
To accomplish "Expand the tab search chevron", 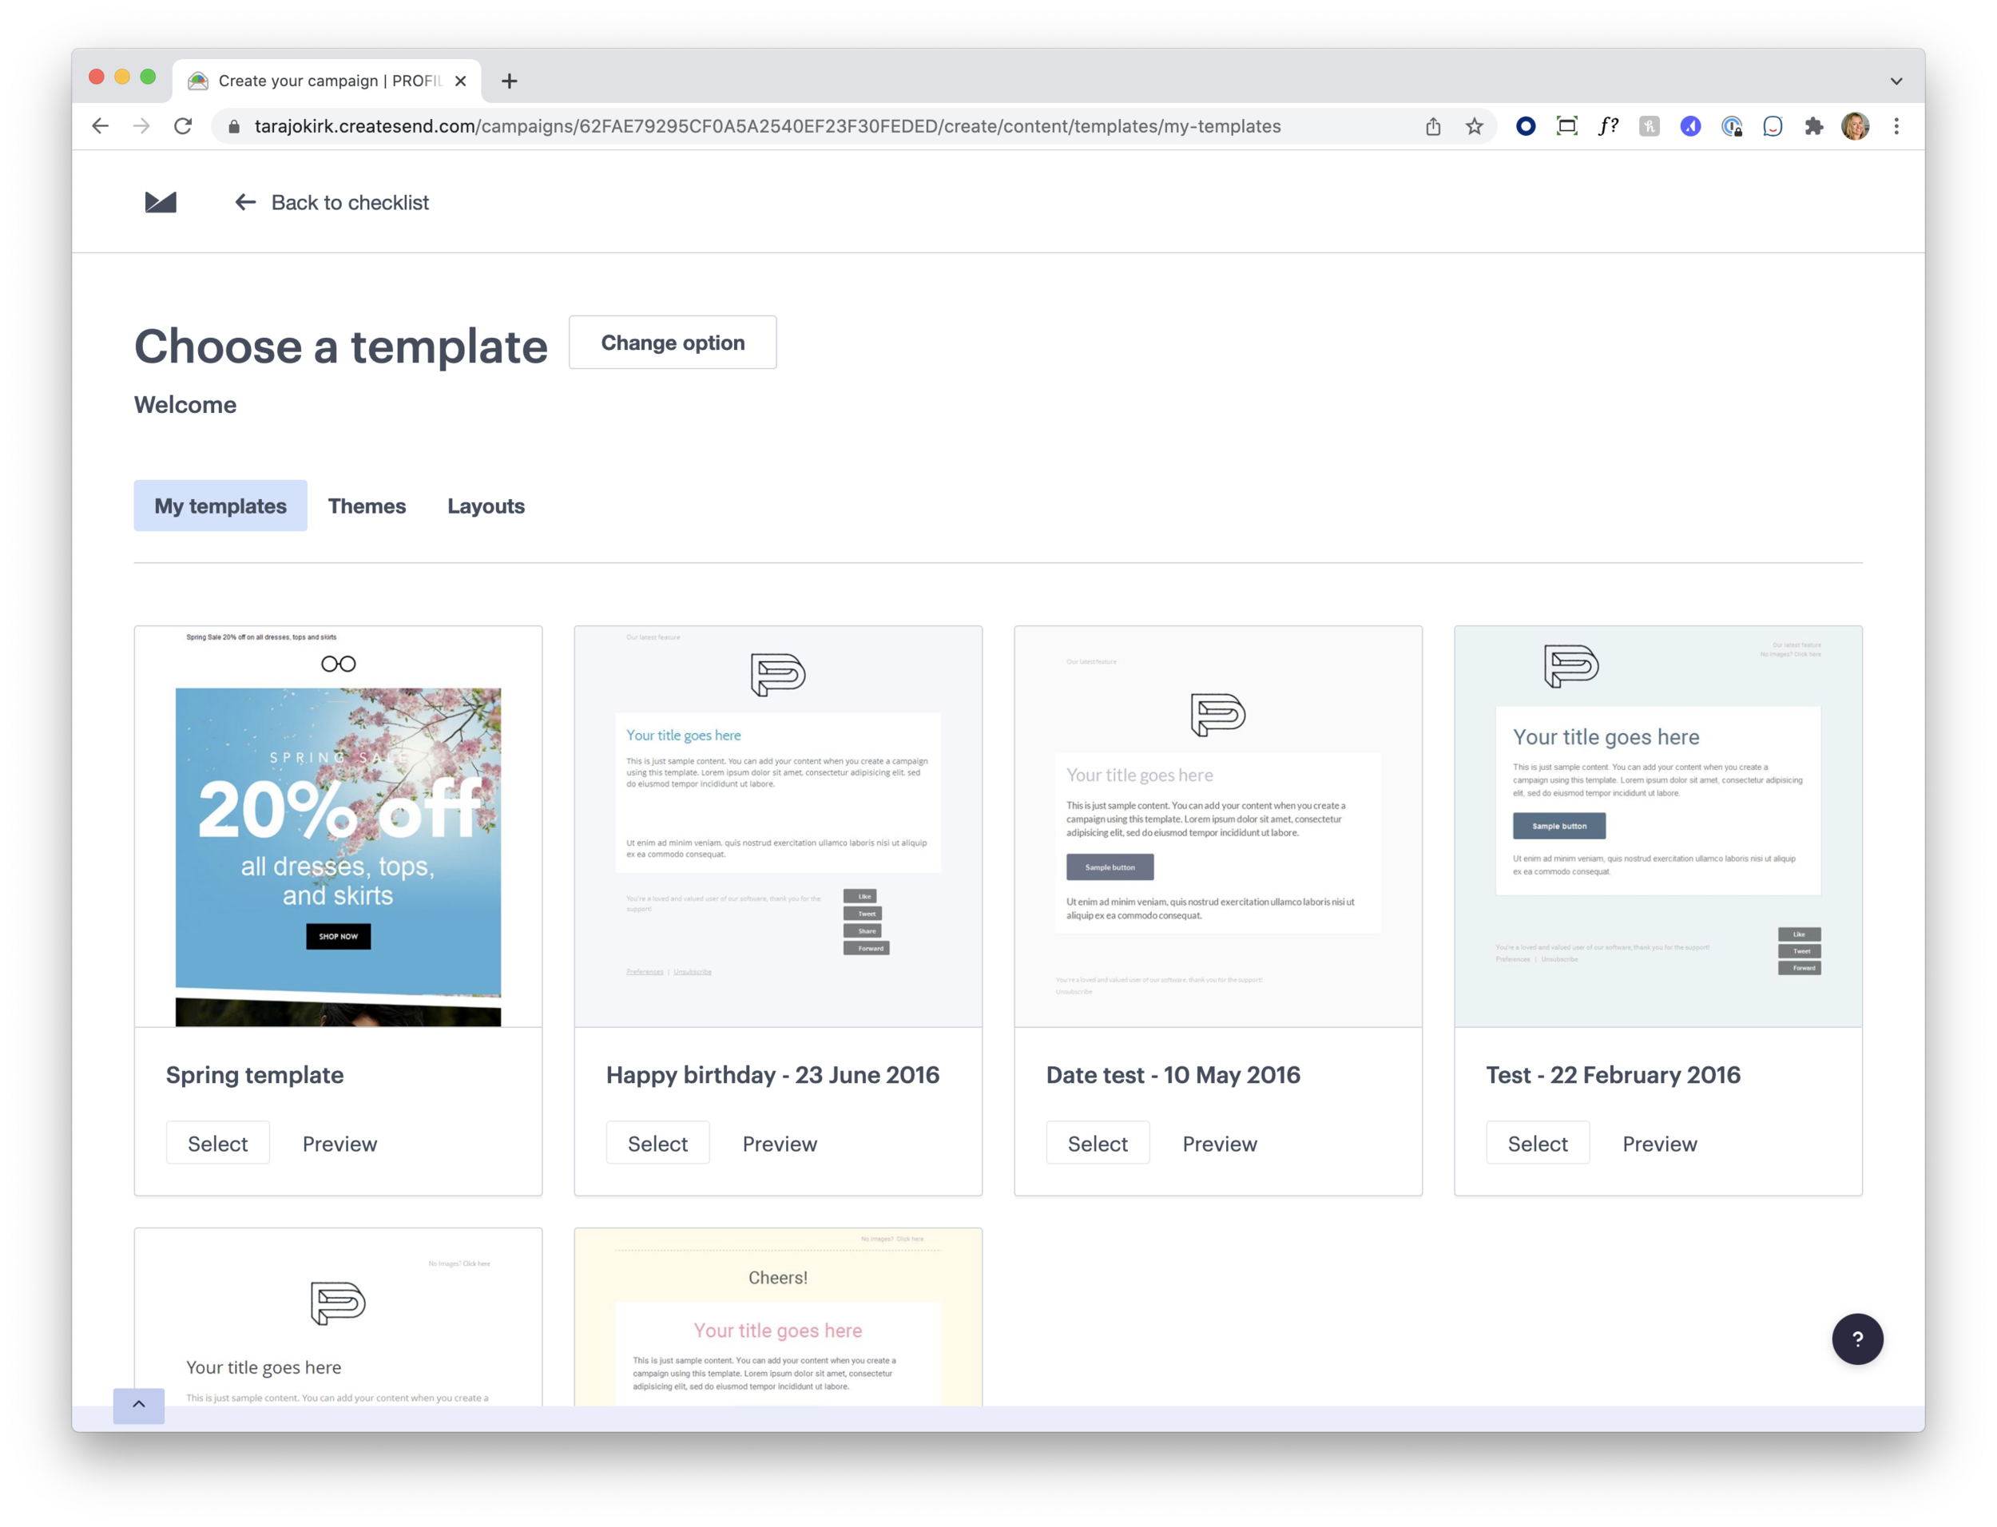I will coord(1896,81).
